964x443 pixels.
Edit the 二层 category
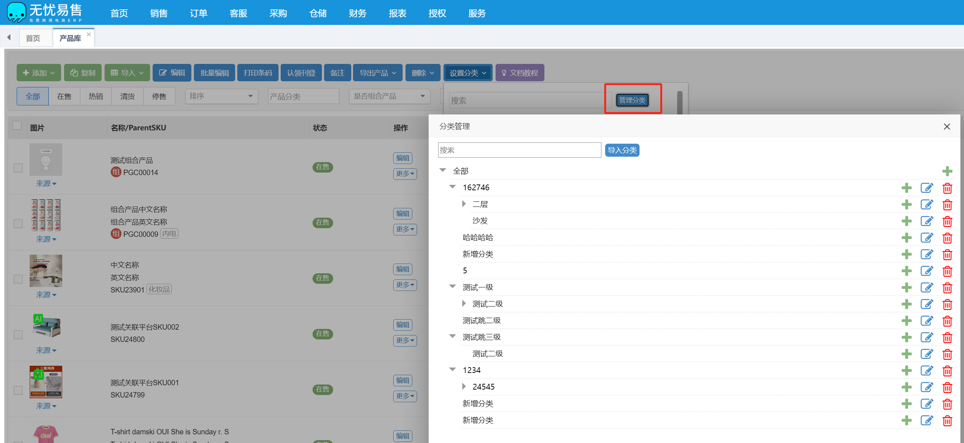[927, 205]
